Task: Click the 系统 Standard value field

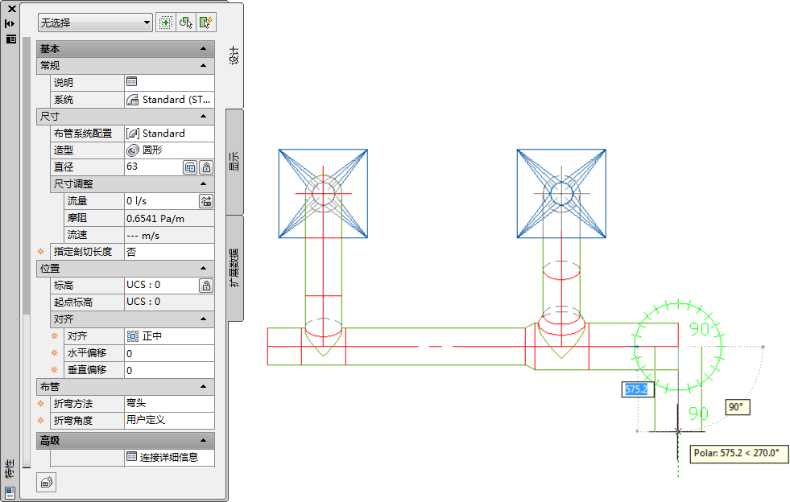Action: click(x=169, y=100)
